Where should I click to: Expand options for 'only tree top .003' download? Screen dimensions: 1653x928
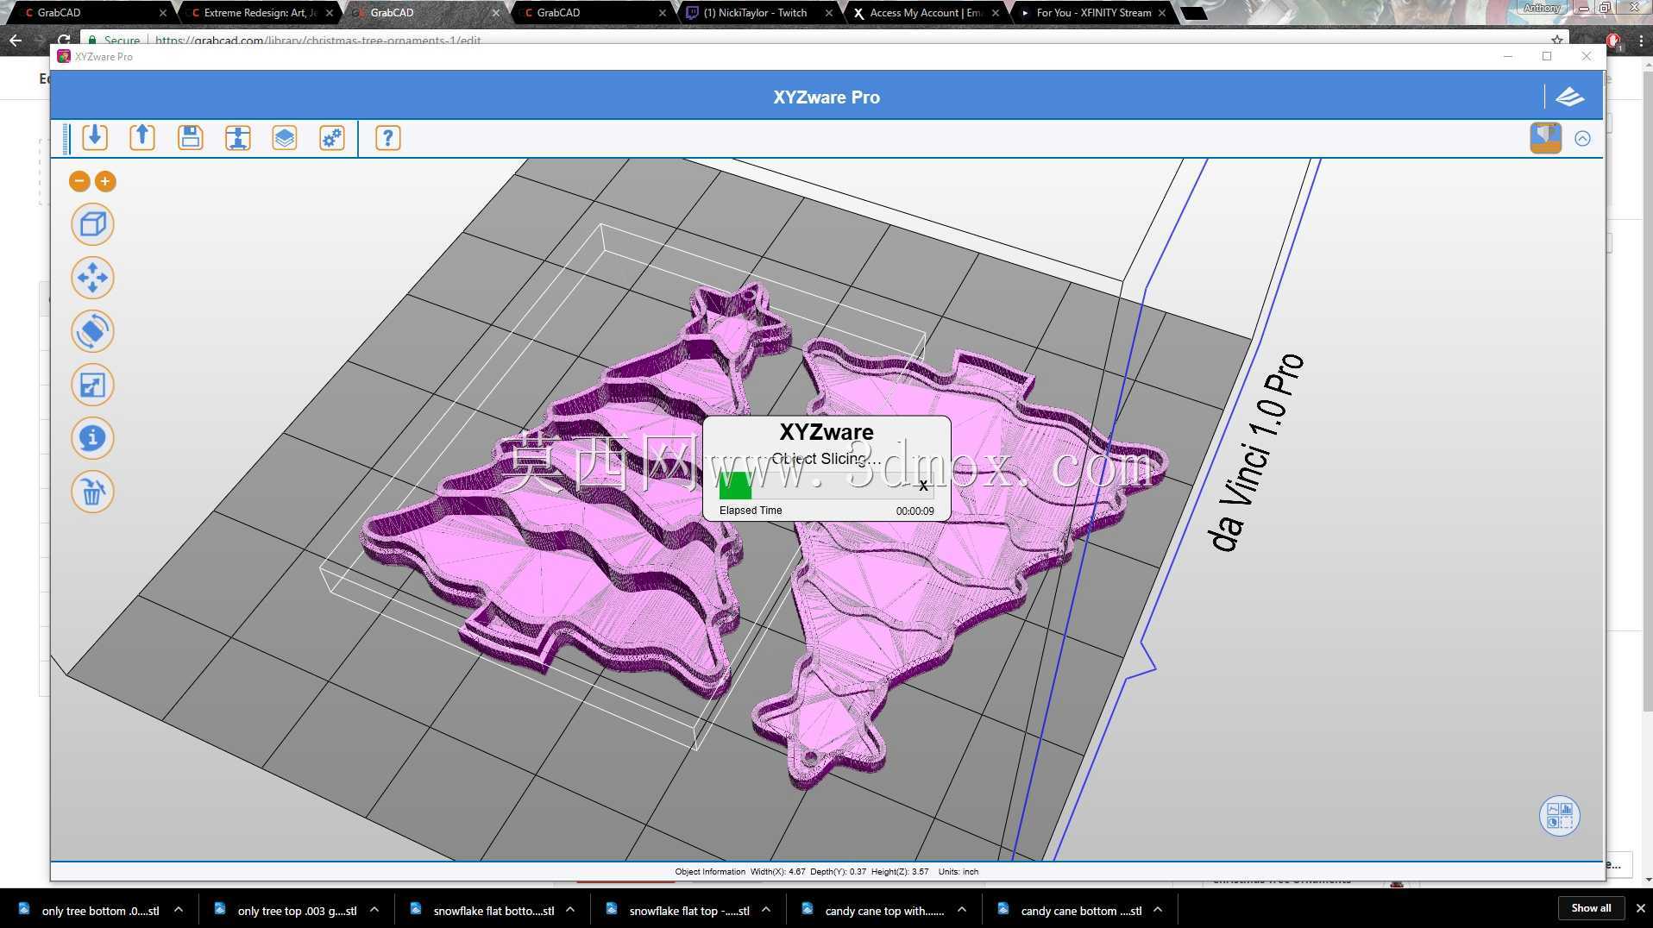click(x=374, y=909)
